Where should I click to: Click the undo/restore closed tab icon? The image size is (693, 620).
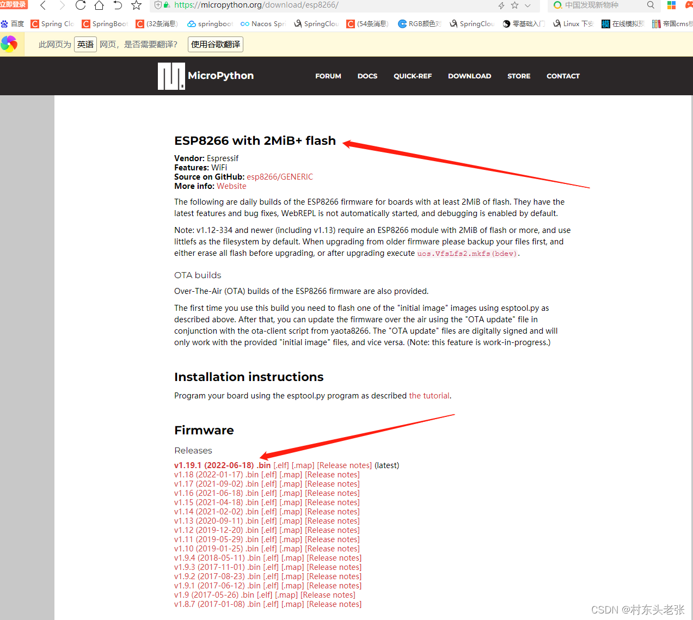pos(118,5)
